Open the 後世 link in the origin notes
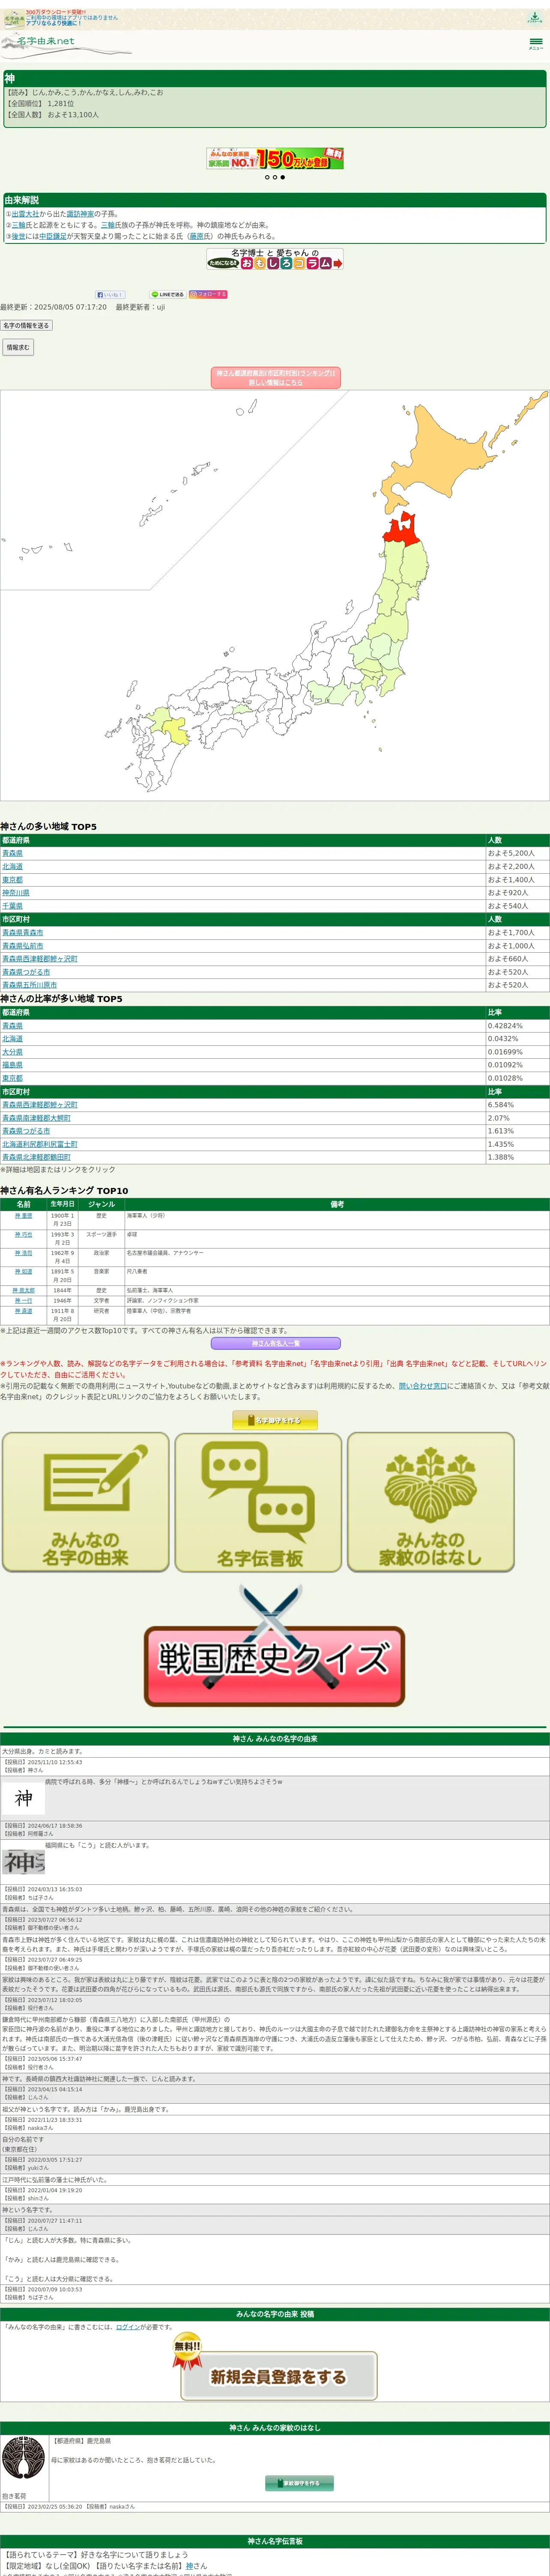This screenshot has width=550, height=2576. [x=18, y=236]
